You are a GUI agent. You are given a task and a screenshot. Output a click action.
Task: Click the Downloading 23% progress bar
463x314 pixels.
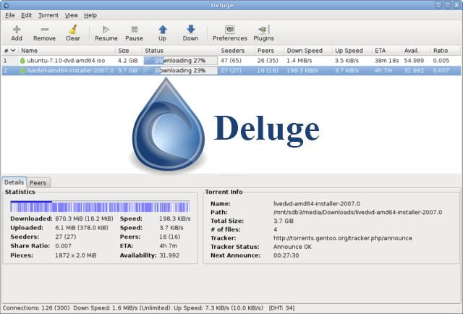coord(180,71)
